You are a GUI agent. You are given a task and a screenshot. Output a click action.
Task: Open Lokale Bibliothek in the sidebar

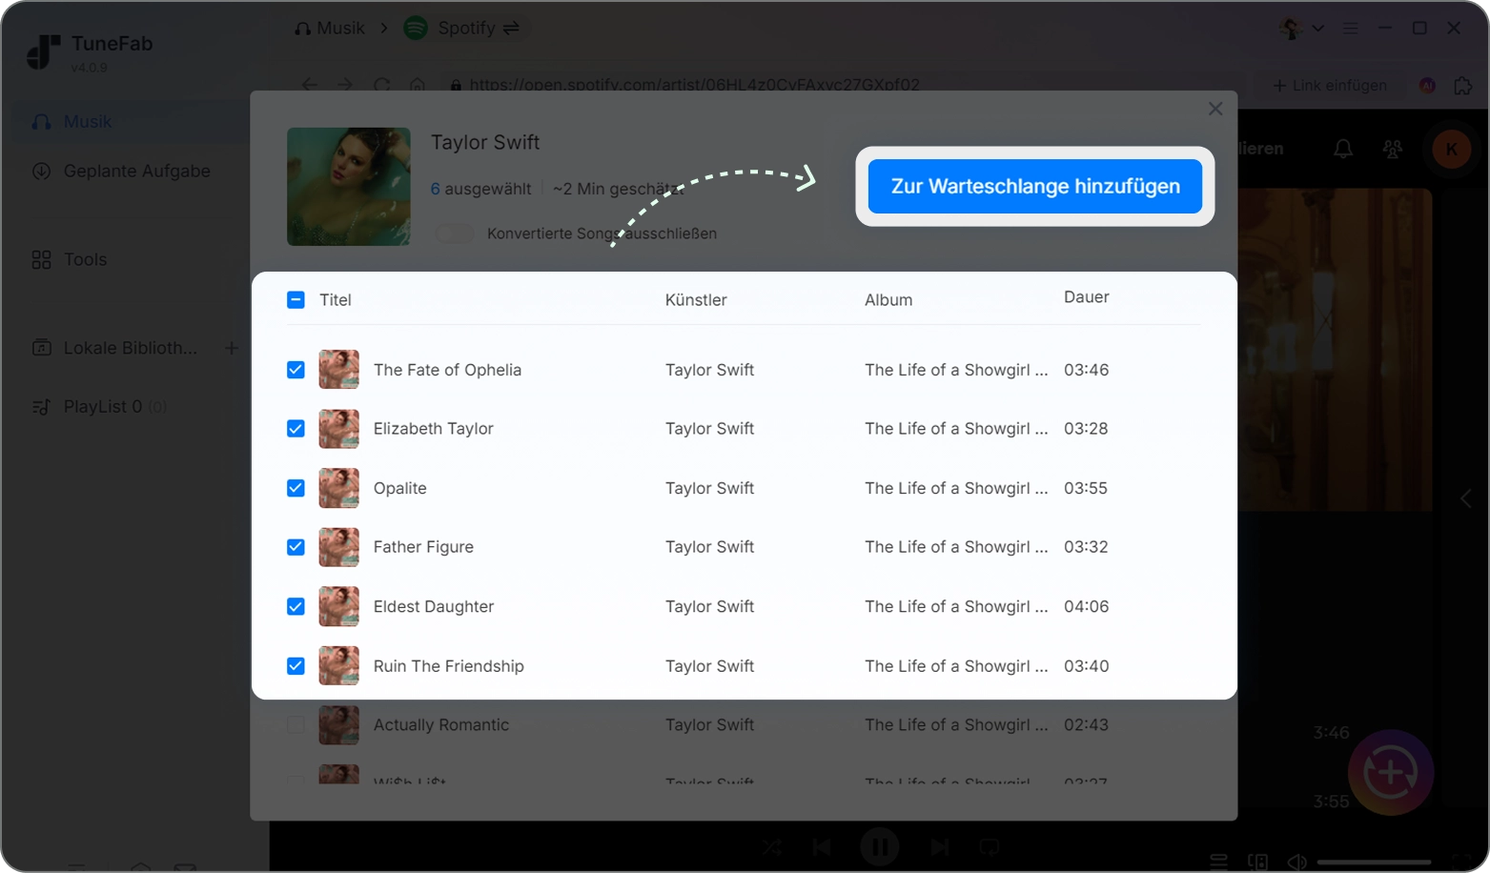(x=114, y=348)
